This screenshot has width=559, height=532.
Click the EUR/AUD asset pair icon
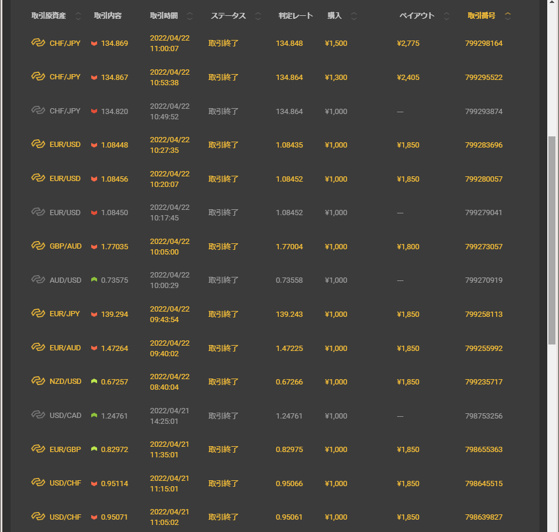tap(38, 348)
